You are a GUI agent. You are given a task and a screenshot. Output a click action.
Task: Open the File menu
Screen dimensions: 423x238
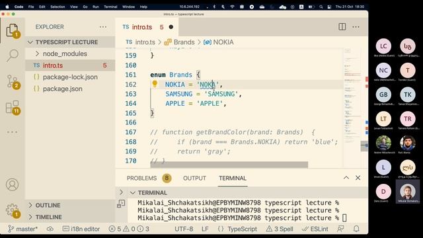pos(31,7)
